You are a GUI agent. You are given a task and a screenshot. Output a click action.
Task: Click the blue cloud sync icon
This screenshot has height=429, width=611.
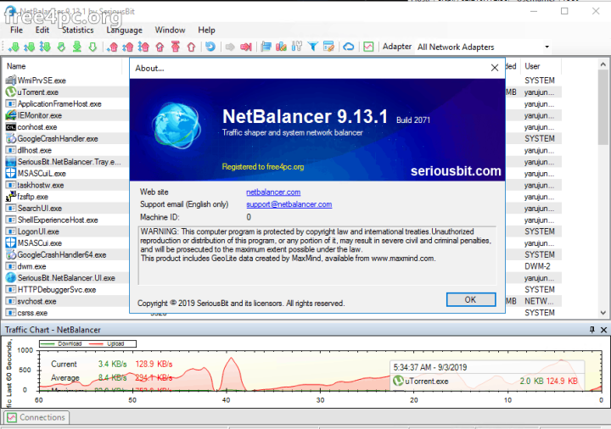[x=349, y=47]
